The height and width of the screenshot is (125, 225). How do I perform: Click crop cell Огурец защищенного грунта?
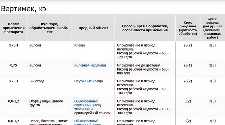tap(46, 103)
